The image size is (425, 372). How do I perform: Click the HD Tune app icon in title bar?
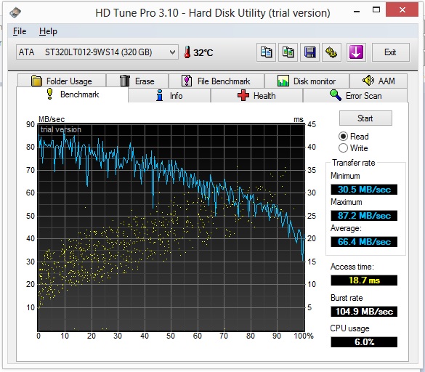(x=15, y=12)
